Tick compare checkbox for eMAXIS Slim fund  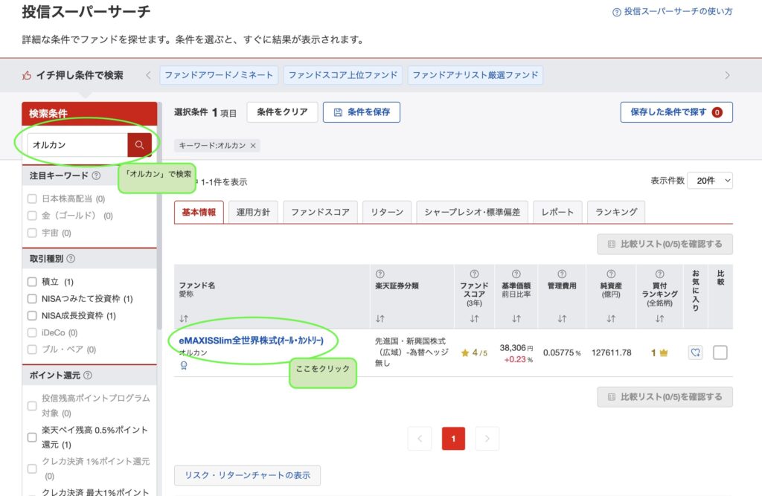[x=720, y=352]
